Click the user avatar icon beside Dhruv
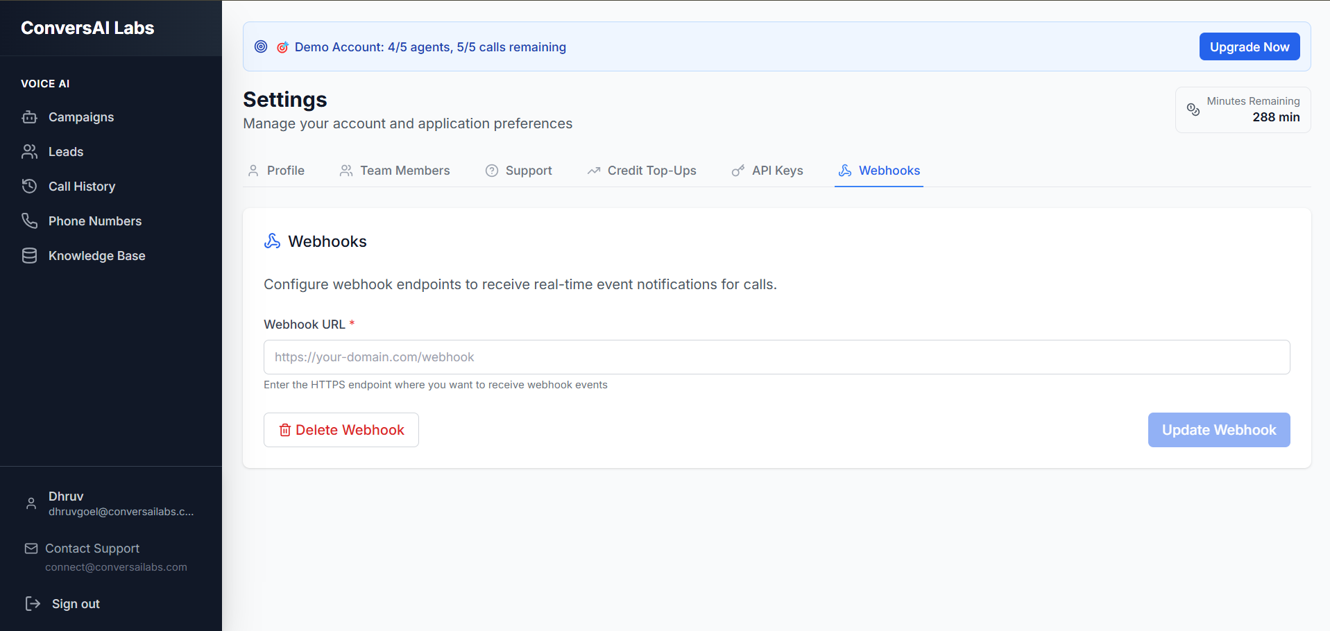 (x=31, y=503)
